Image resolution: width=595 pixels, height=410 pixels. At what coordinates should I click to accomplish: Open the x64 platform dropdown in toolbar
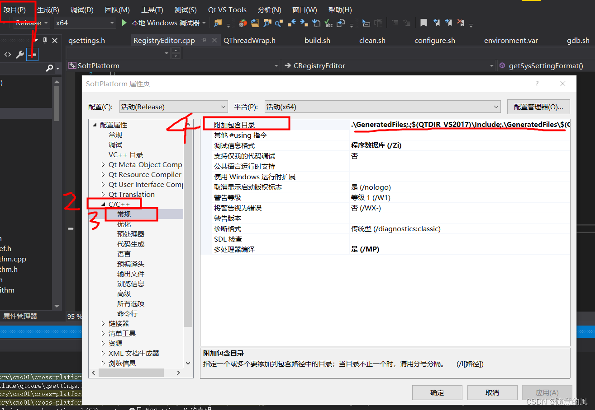click(x=85, y=23)
